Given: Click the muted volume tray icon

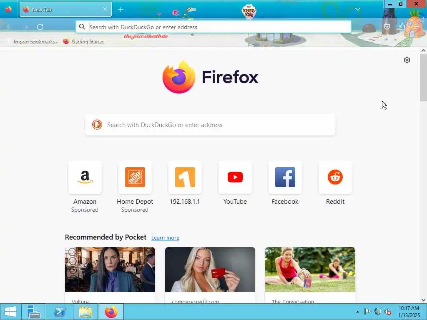Looking at the screenshot, I should [388, 312].
